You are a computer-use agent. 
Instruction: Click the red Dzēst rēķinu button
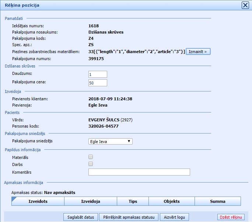(x=231, y=217)
